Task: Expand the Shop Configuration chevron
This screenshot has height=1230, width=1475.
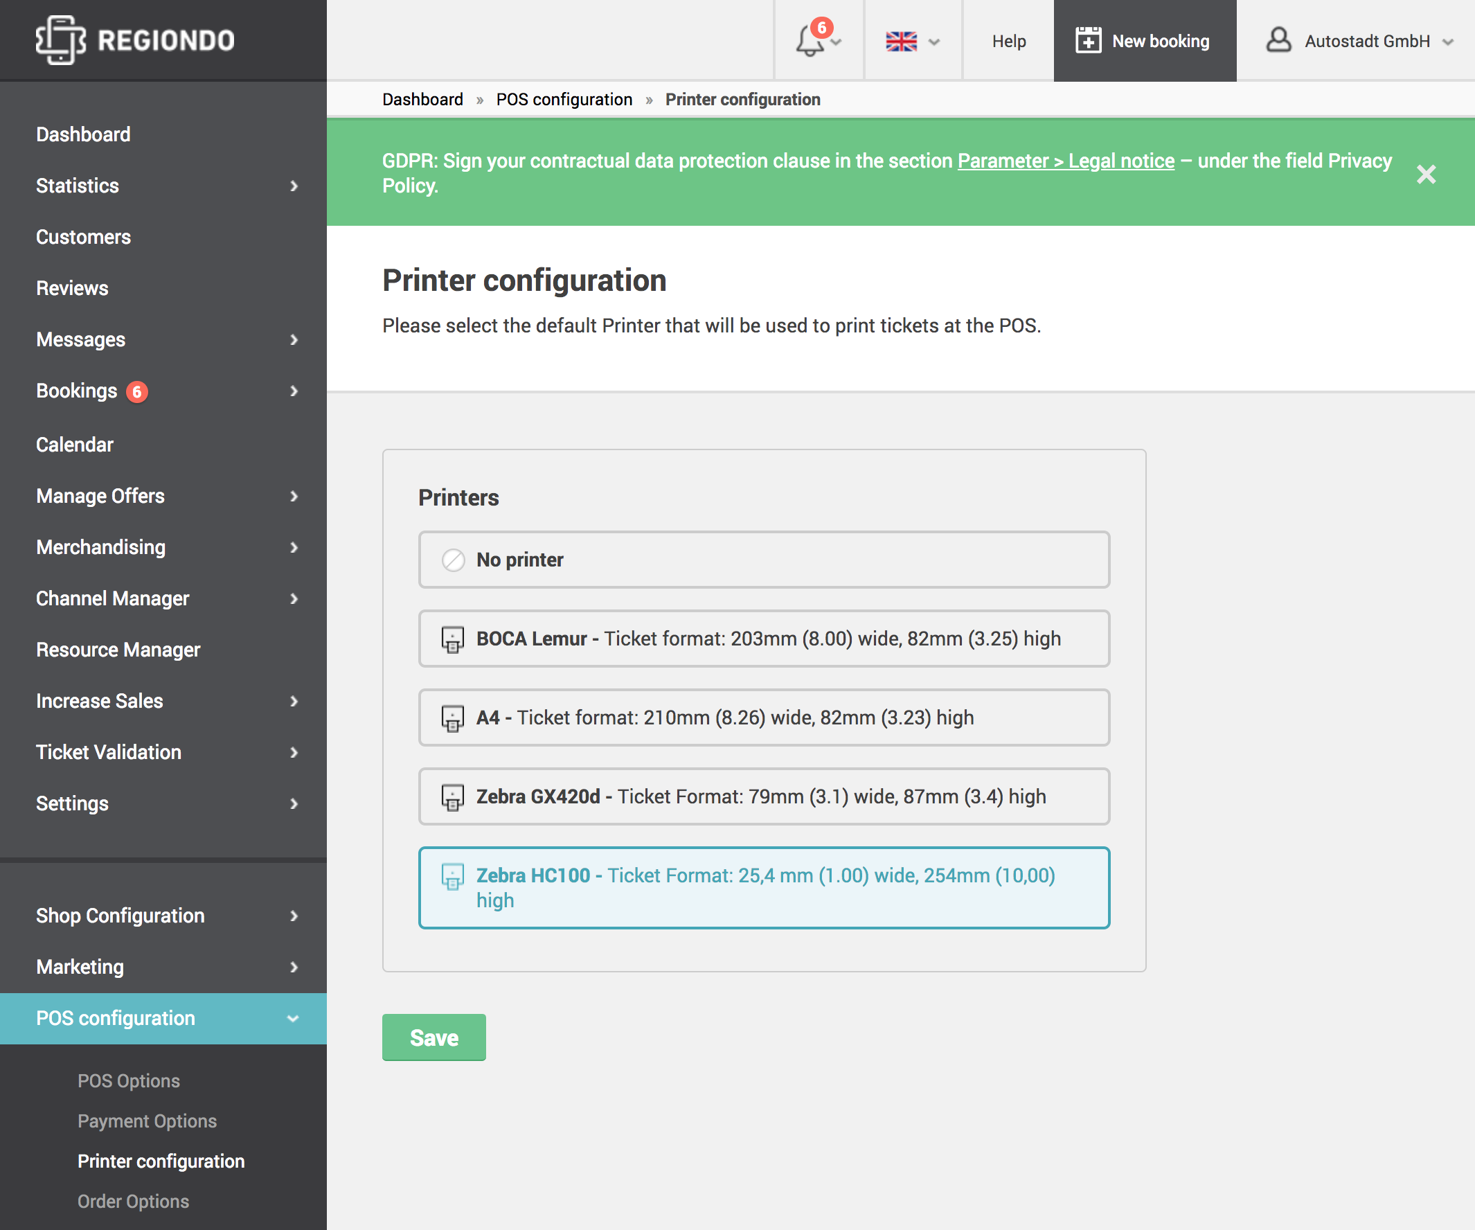Action: 294,916
